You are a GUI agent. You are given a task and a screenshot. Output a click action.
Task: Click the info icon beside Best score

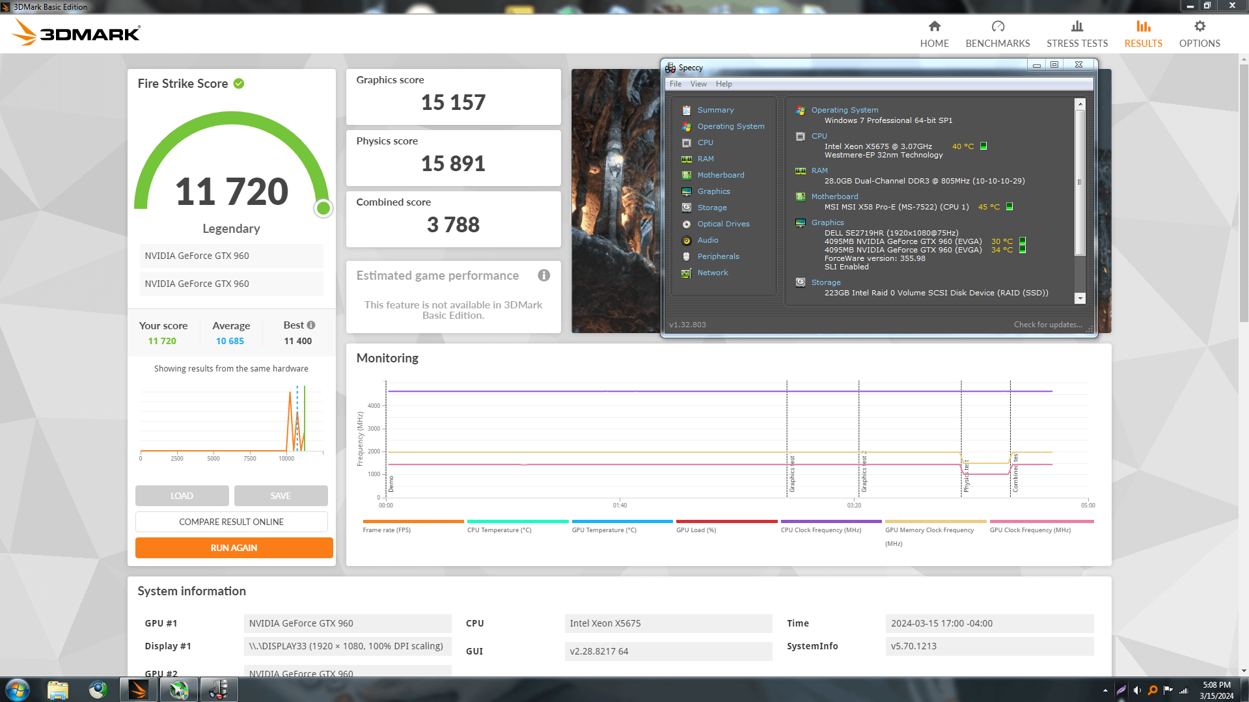[x=311, y=325]
